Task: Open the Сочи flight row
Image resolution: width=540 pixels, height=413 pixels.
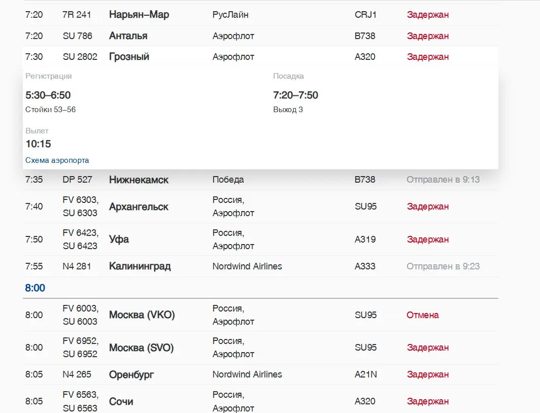Action: (121, 401)
